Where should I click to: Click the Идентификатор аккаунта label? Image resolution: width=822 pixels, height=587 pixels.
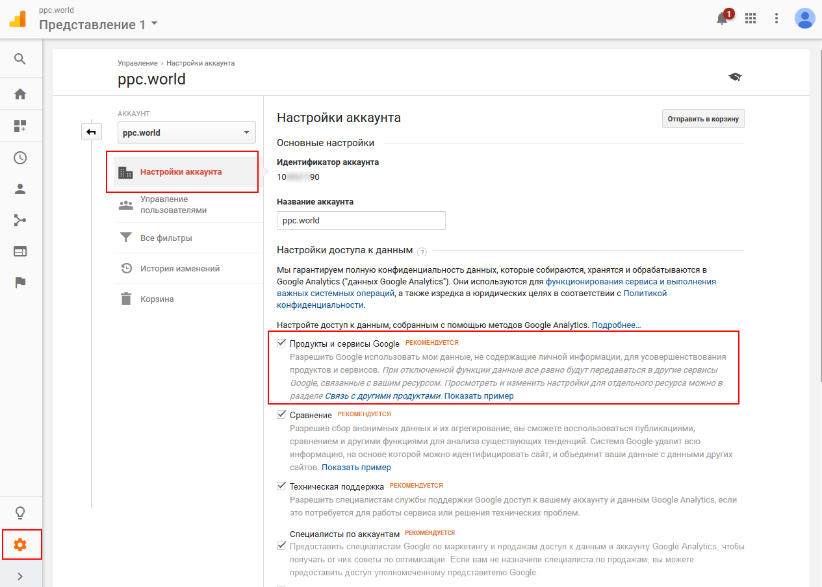328,162
